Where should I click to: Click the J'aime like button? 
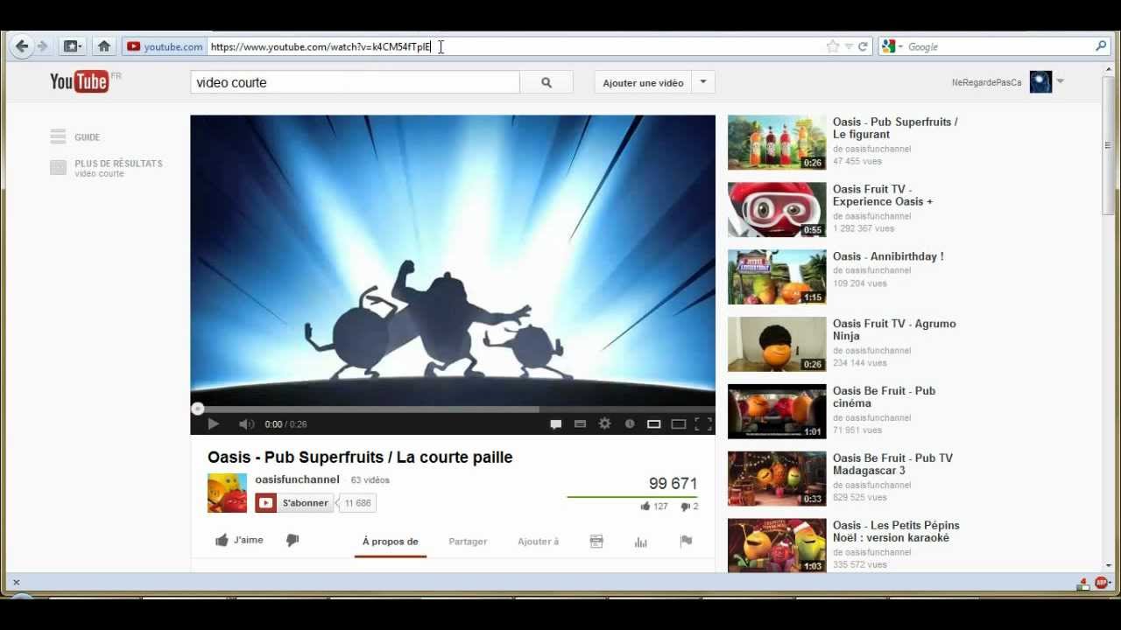coord(240,541)
